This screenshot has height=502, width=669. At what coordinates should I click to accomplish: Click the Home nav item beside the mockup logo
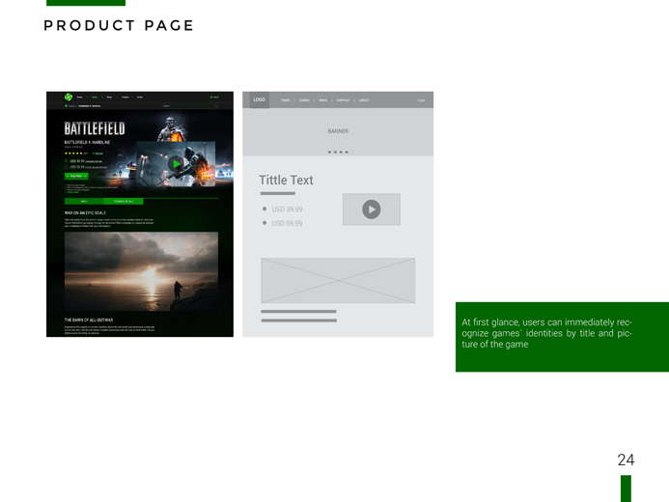tap(80, 98)
